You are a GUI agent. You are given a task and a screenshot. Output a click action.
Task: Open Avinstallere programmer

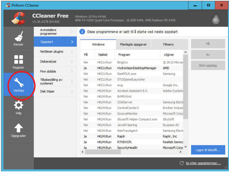(55, 32)
